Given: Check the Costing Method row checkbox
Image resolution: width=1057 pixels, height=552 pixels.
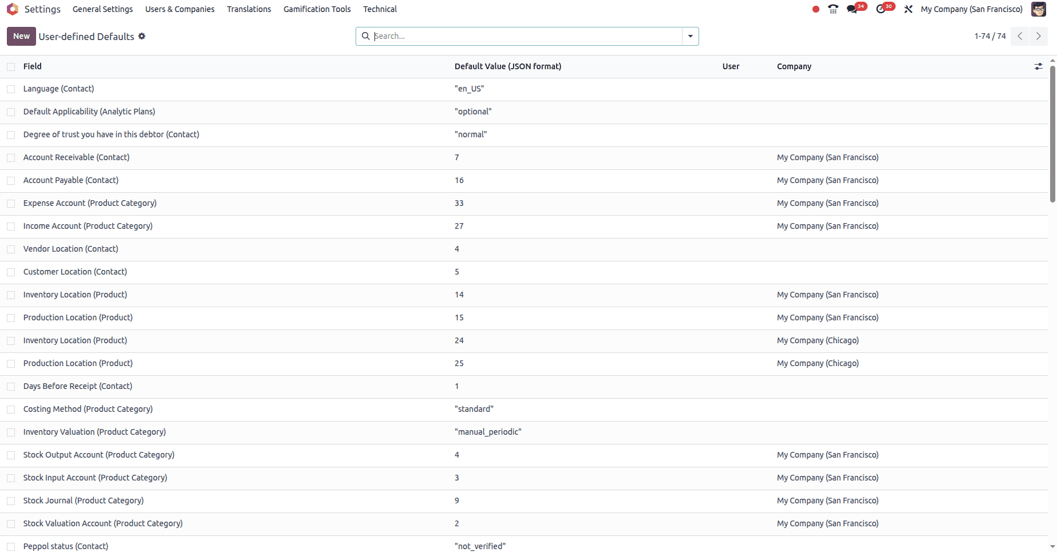Looking at the screenshot, I should point(11,410).
